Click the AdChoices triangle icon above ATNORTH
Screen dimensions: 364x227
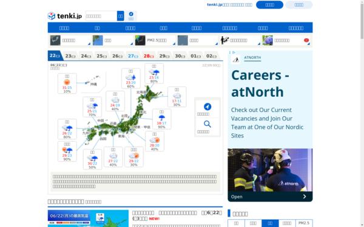[x=234, y=52]
